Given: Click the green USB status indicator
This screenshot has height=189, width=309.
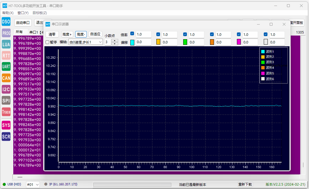Looking at the screenshot, I should pyautogui.click(x=4, y=184).
